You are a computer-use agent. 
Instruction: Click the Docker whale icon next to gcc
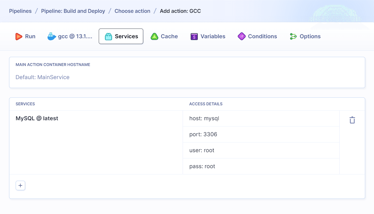pyautogui.click(x=52, y=36)
